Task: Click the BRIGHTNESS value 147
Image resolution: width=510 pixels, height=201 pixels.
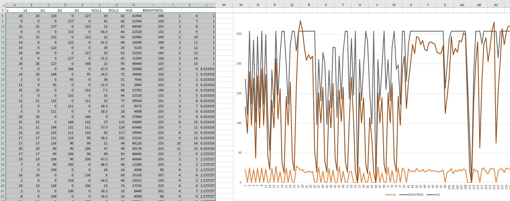Action: (153, 69)
